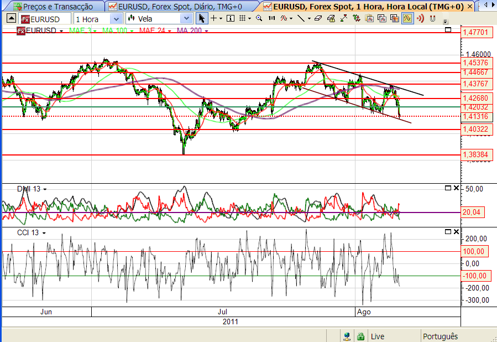
Task: Select the EURUSD 1 Hora tab
Action: 364,7
